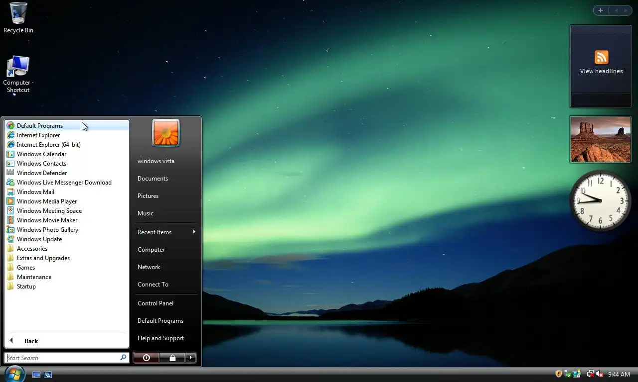Open Internet Explorer (64-bit) icon
The image size is (638, 382).
click(x=10, y=145)
